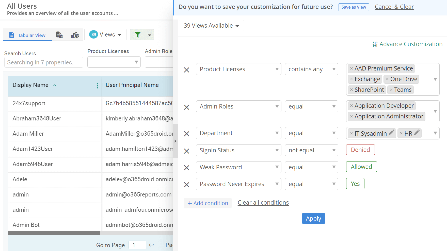Remove Application Developer role tag using its ×

[x=351, y=105]
